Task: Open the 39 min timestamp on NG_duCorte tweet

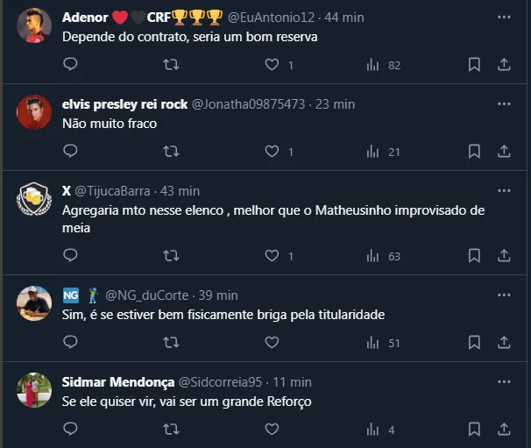Action: [x=218, y=295]
